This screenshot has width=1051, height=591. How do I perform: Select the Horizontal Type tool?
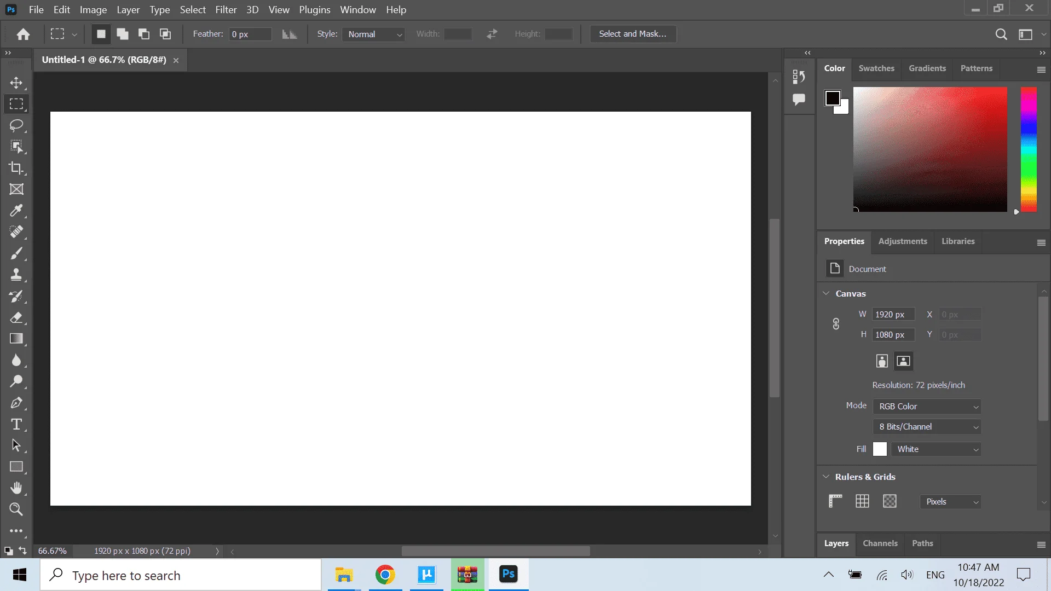coord(16,424)
